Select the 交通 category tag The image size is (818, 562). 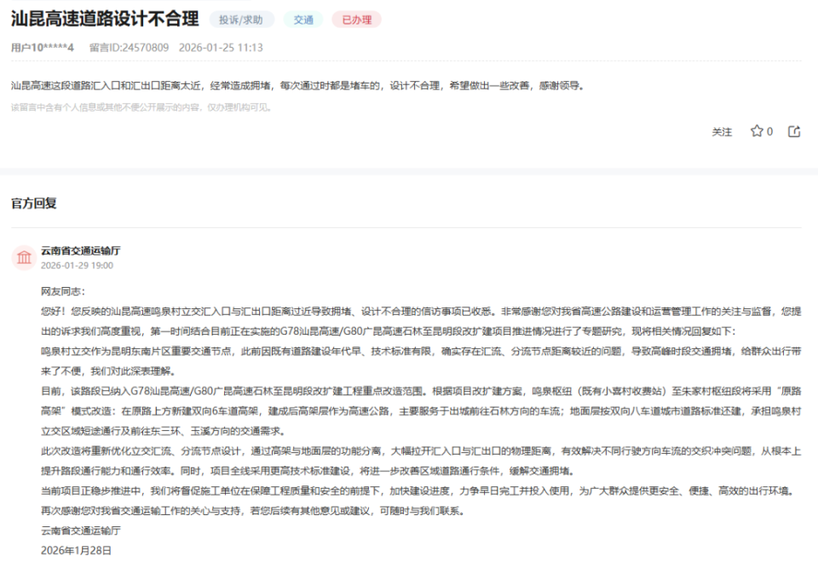click(x=302, y=18)
